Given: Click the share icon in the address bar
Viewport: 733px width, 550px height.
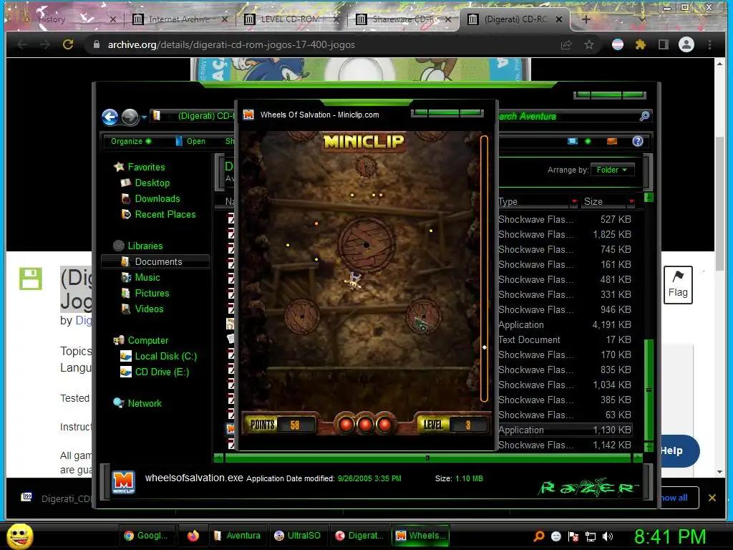Looking at the screenshot, I should tap(566, 44).
